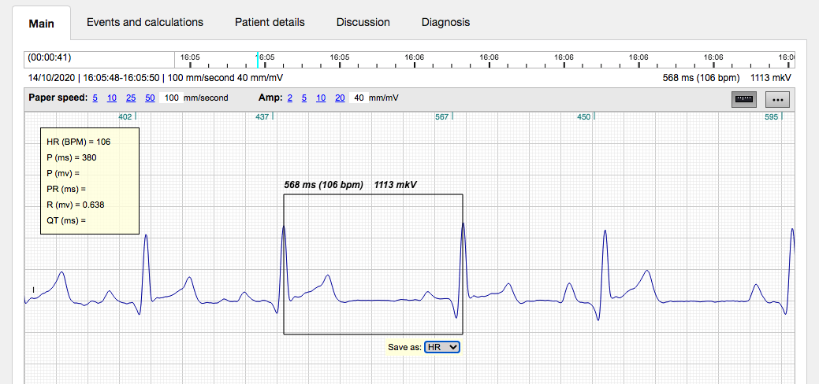Click the 568 ms (106 bpm) label above selection
Screen dimensions: 819x384
point(323,185)
